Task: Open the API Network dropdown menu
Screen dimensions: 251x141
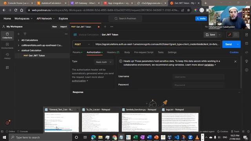Action: pos(45,18)
